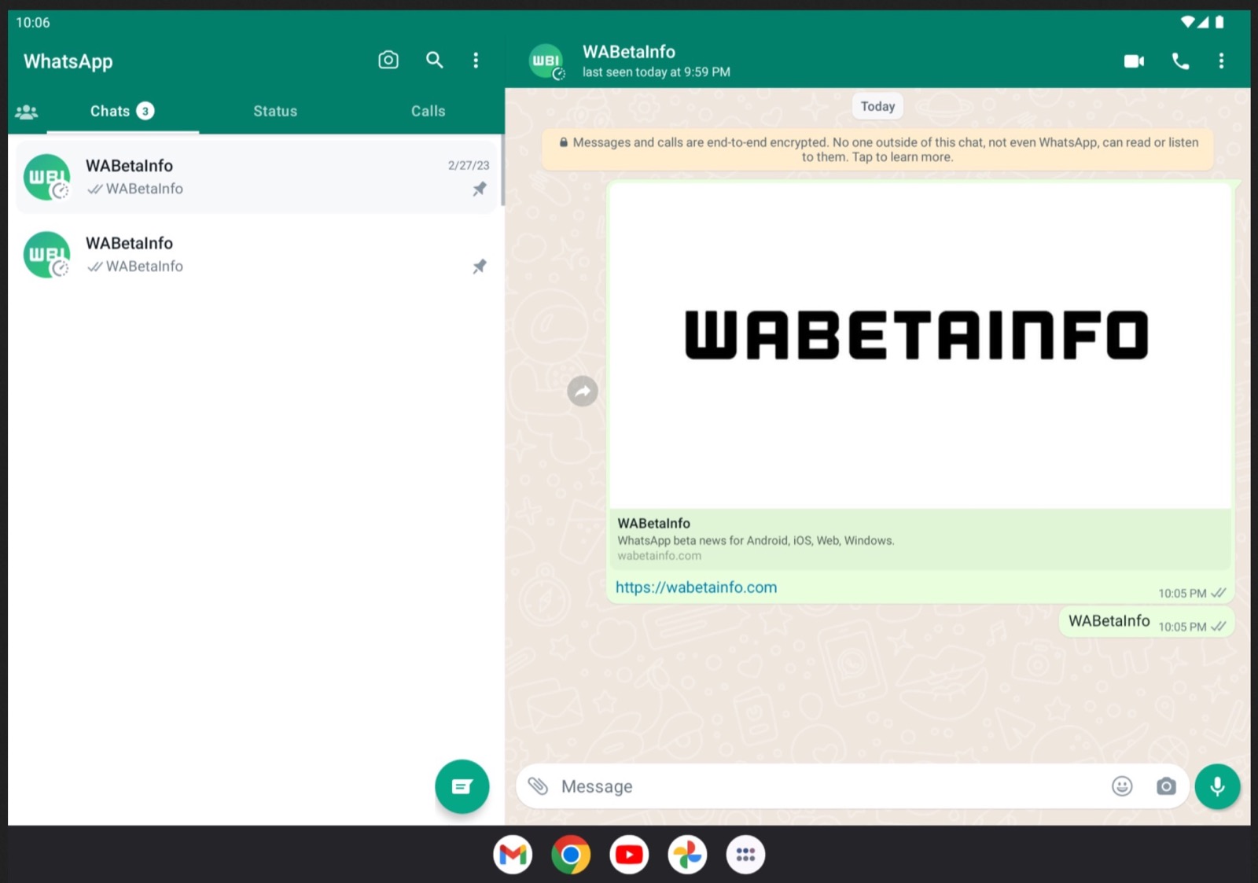This screenshot has width=1258, height=883.
Task: Open WABetaInfo contact profile picture in header
Action: click(x=546, y=61)
